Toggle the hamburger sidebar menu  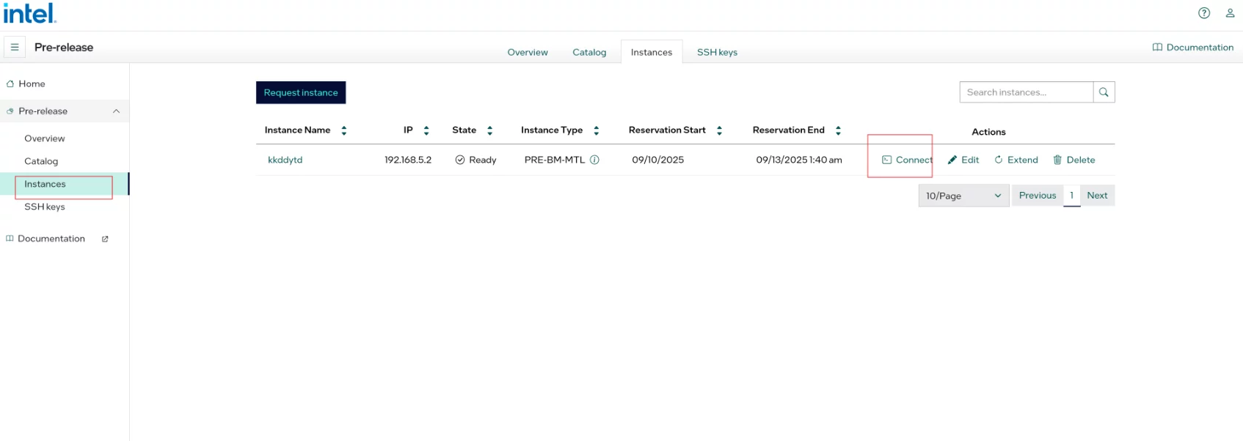coord(15,47)
